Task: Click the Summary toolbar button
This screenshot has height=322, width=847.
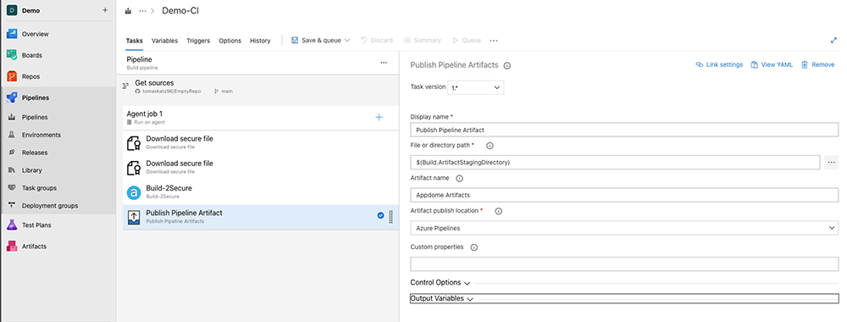Action: (422, 41)
